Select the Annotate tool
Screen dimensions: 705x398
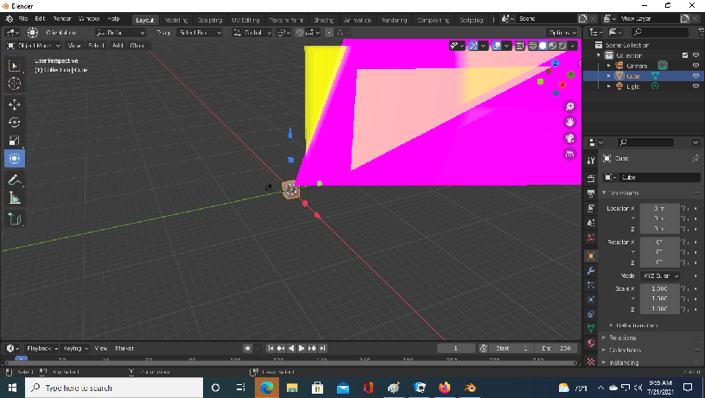15,180
